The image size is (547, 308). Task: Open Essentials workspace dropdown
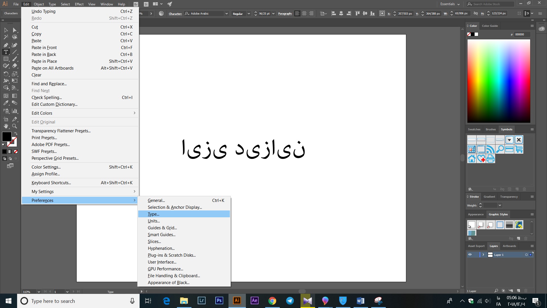(450, 4)
